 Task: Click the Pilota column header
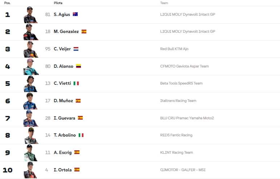(58, 3)
